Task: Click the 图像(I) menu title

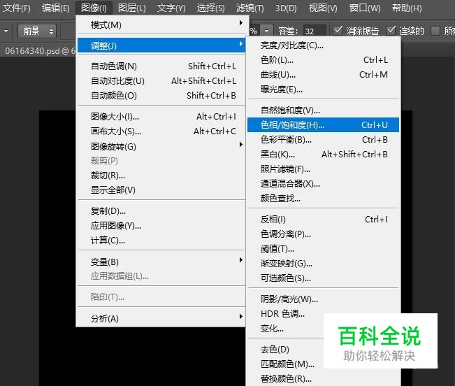Action: tap(94, 8)
